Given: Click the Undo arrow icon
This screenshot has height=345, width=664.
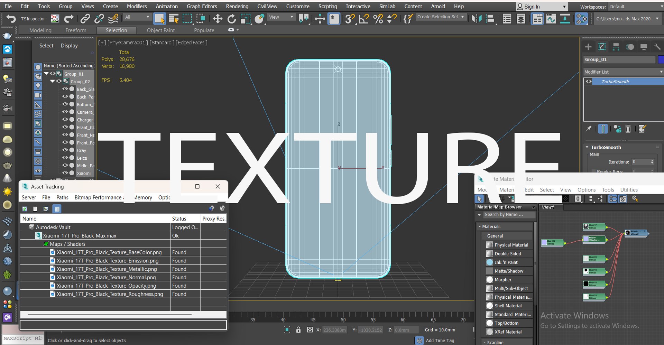Looking at the screenshot, I should coord(11,19).
